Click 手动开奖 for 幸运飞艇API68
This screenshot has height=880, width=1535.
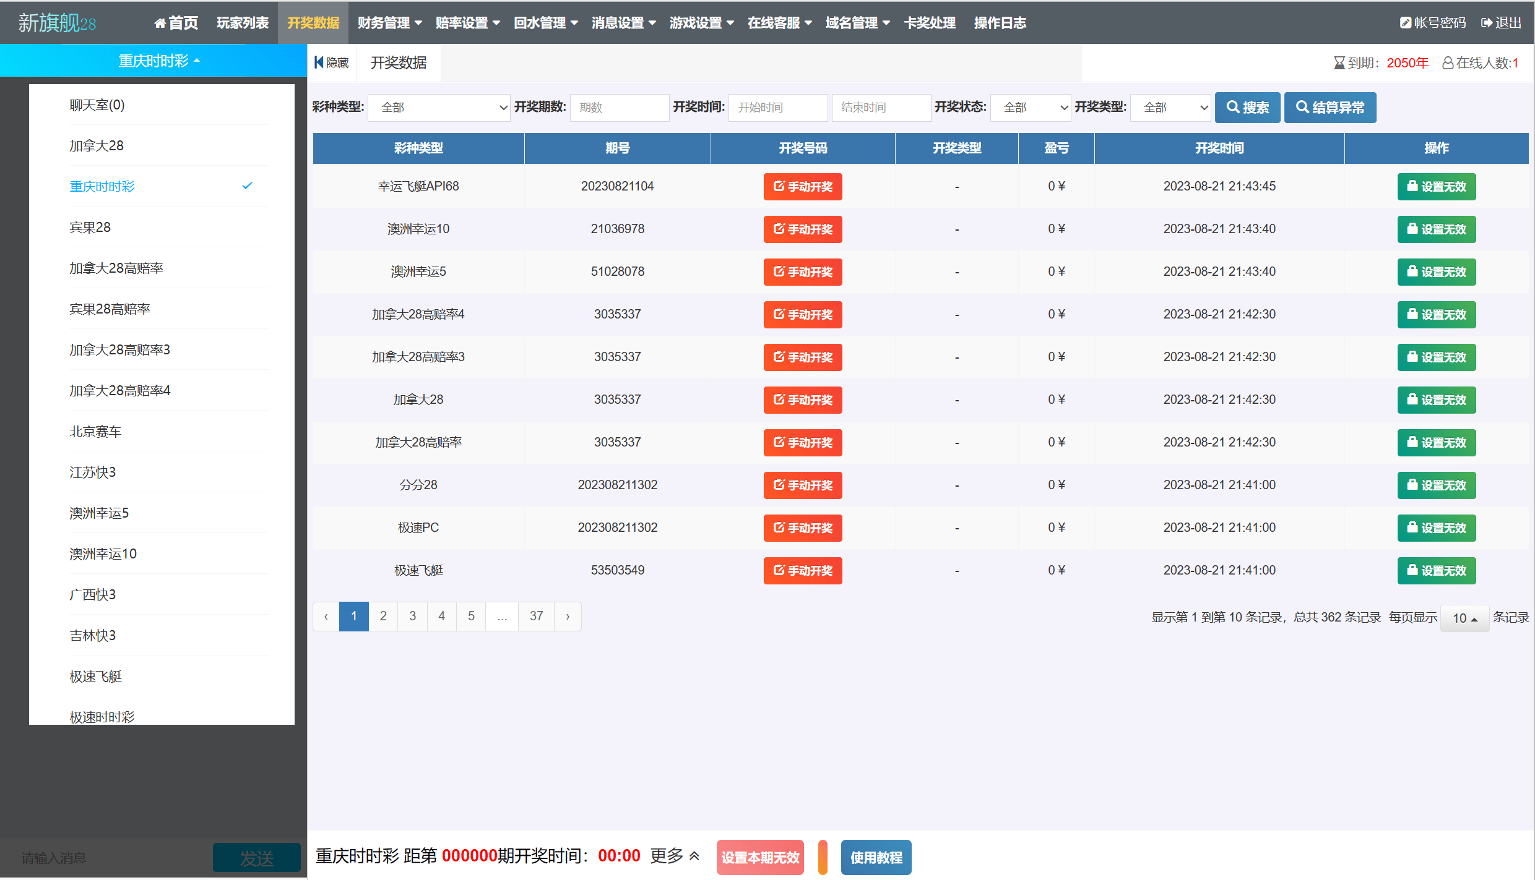802,187
